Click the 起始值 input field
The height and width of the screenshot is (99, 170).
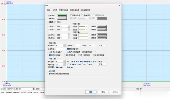[x=77, y=46]
